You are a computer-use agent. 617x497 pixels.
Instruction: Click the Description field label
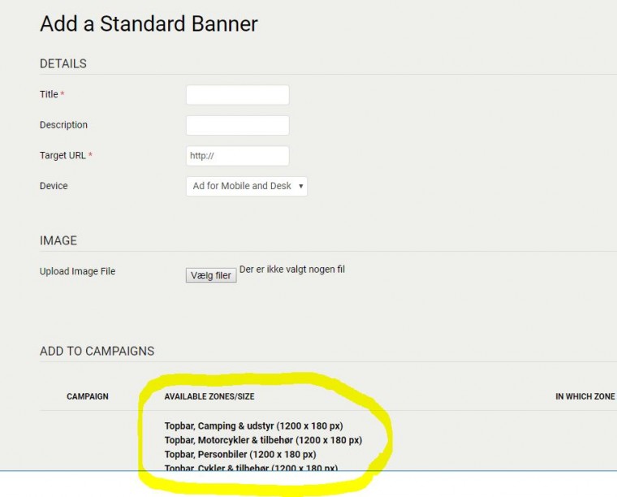tap(63, 125)
